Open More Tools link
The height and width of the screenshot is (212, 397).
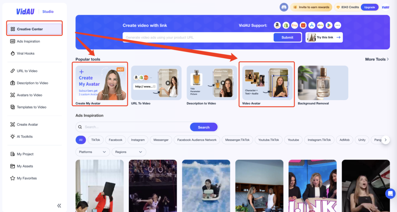point(377,59)
